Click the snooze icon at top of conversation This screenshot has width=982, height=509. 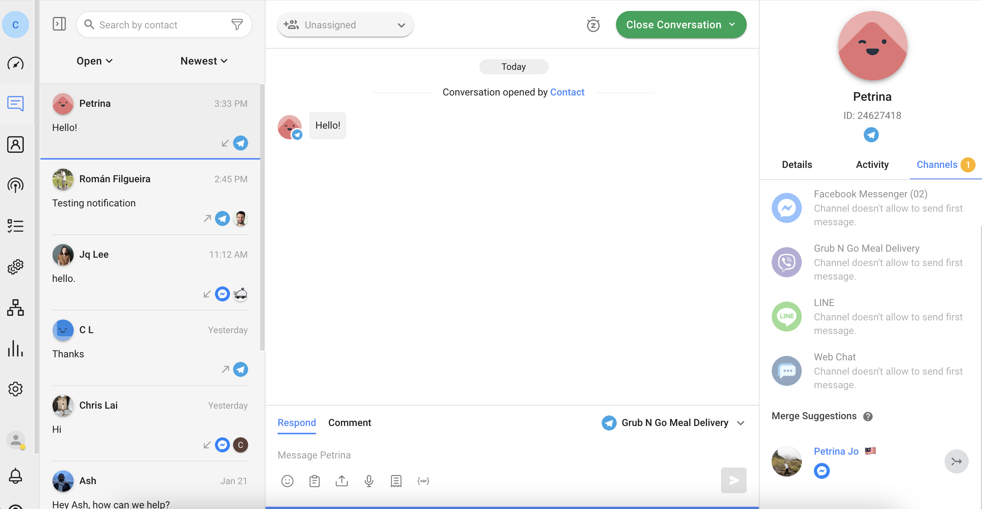click(x=592, y=24)
